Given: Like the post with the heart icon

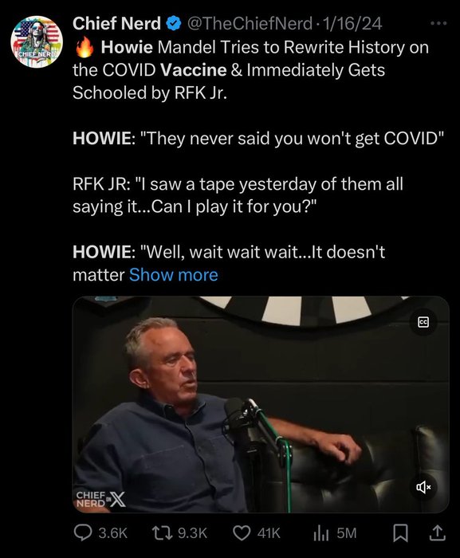Looking at the screenshot, I should (x=242, y=533).
